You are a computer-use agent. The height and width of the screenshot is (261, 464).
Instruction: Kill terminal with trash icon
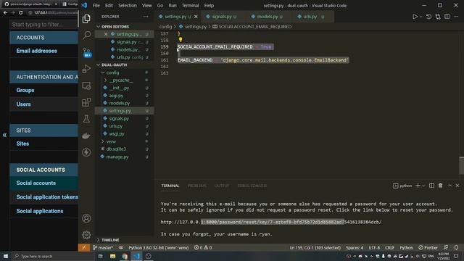click(440, 186)
